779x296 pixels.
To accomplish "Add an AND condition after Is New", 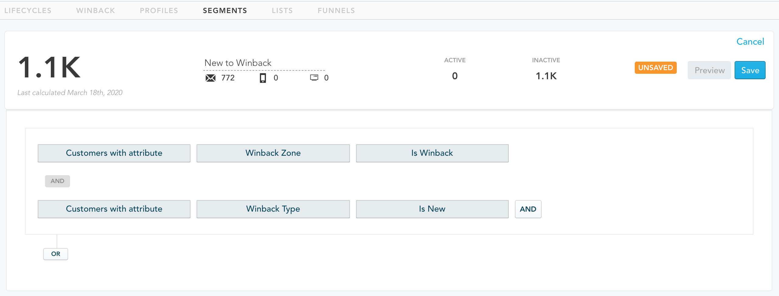I will [x=528, y=209].
